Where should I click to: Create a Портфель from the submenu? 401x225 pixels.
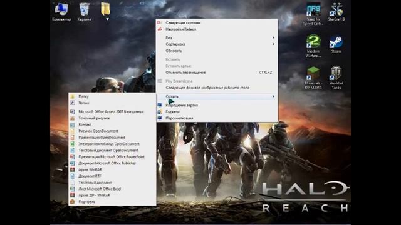pyautogui.click(x=112, y=202)
